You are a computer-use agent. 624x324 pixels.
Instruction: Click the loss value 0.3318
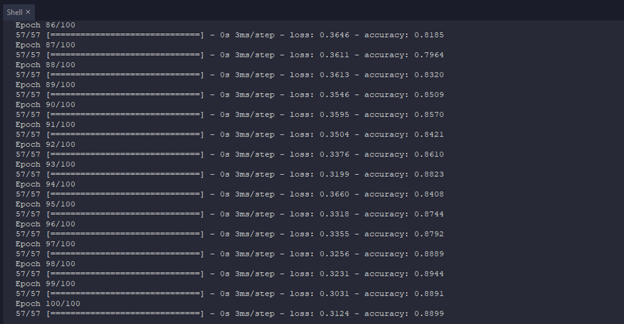pos(335,214)
